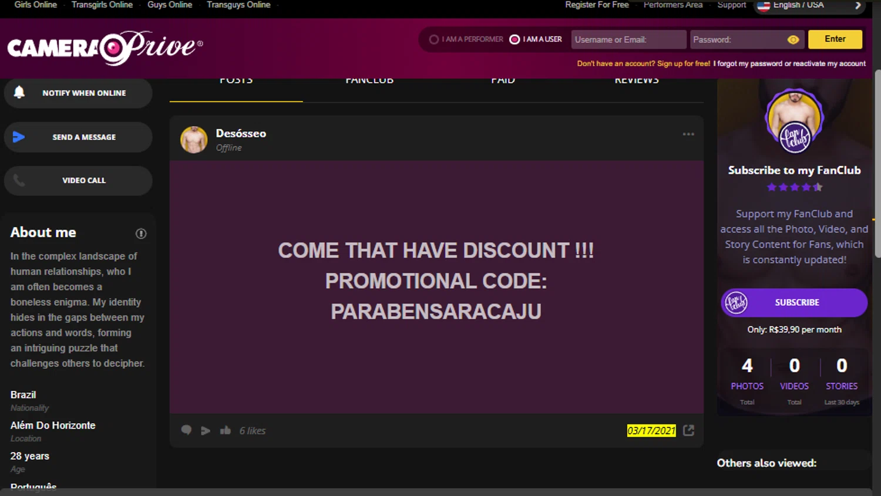Viewport: 881px width, 496px height.
Task: Click the Only: R$39,90 per month text
Action: pyautogui.click(x=794, y=330)
